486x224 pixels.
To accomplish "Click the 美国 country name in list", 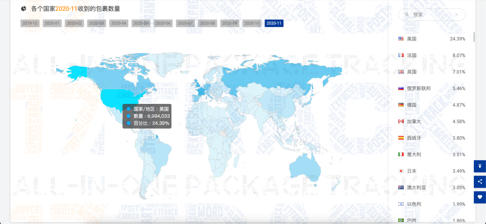I will (x=412, y=39).
